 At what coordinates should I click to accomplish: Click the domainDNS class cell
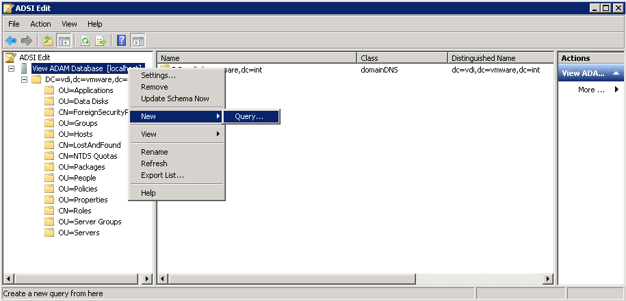379,70
